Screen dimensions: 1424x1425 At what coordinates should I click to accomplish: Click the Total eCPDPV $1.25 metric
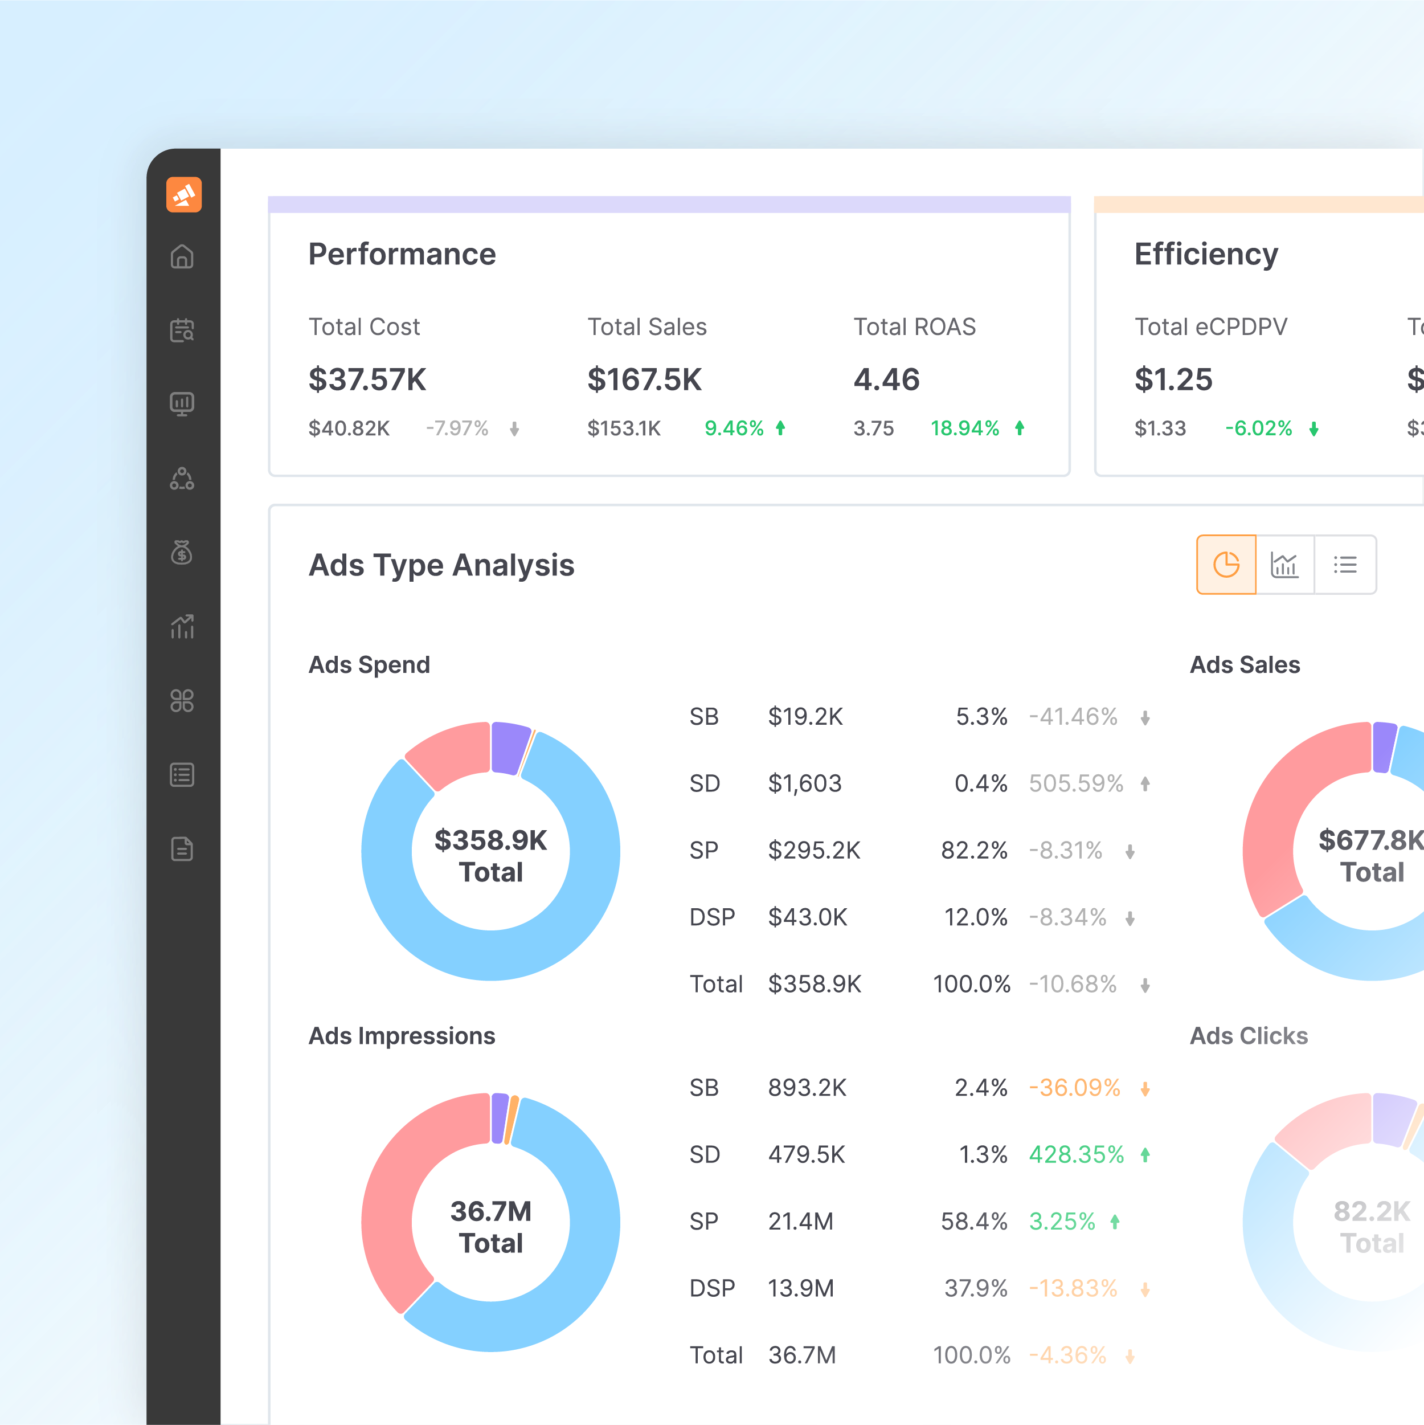click(x=1173, y=380)
